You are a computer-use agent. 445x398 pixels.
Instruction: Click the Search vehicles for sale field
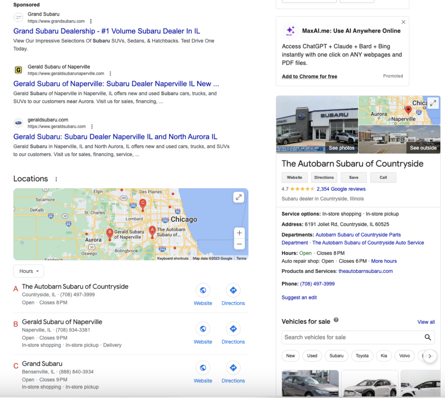pyautogui.click(x=352, y=337)
